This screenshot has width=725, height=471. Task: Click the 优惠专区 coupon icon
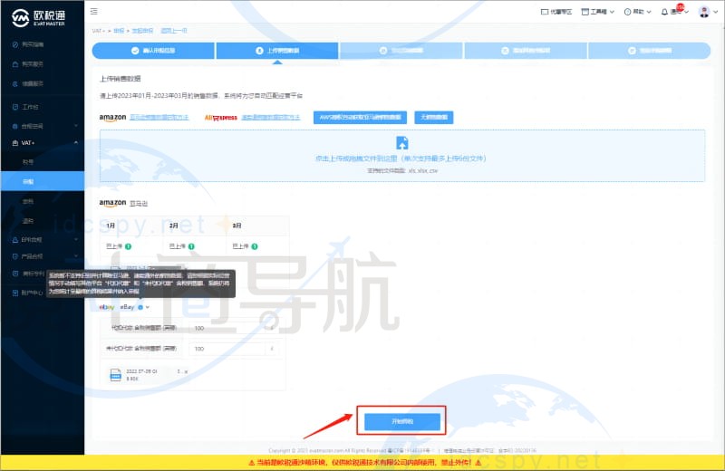(x=545, y=12)
